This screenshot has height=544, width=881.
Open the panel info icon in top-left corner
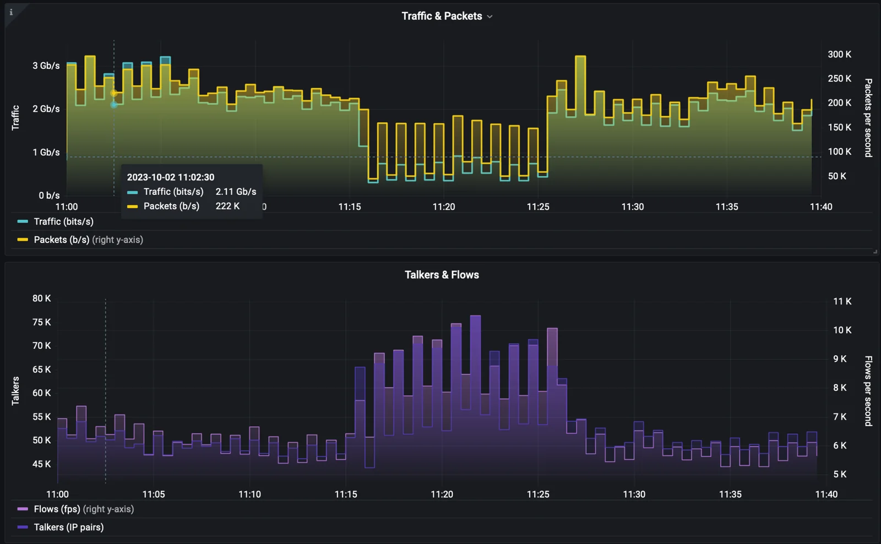click(x=11, y=12)
